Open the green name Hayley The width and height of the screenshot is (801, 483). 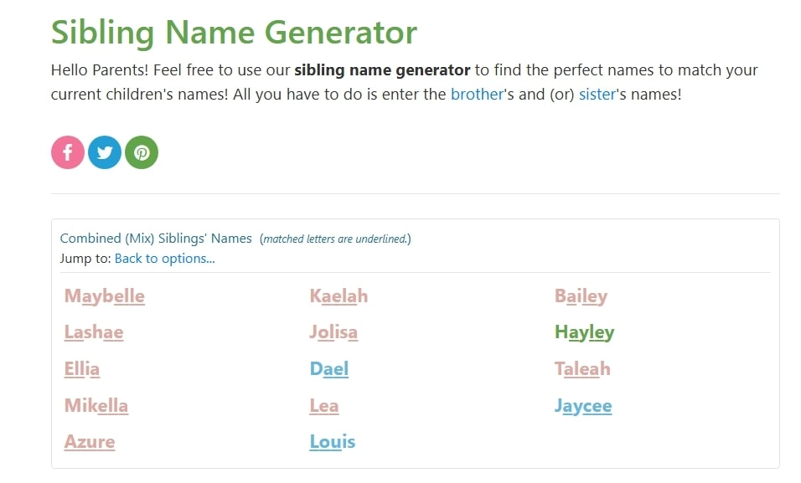(x=584, y=332)
